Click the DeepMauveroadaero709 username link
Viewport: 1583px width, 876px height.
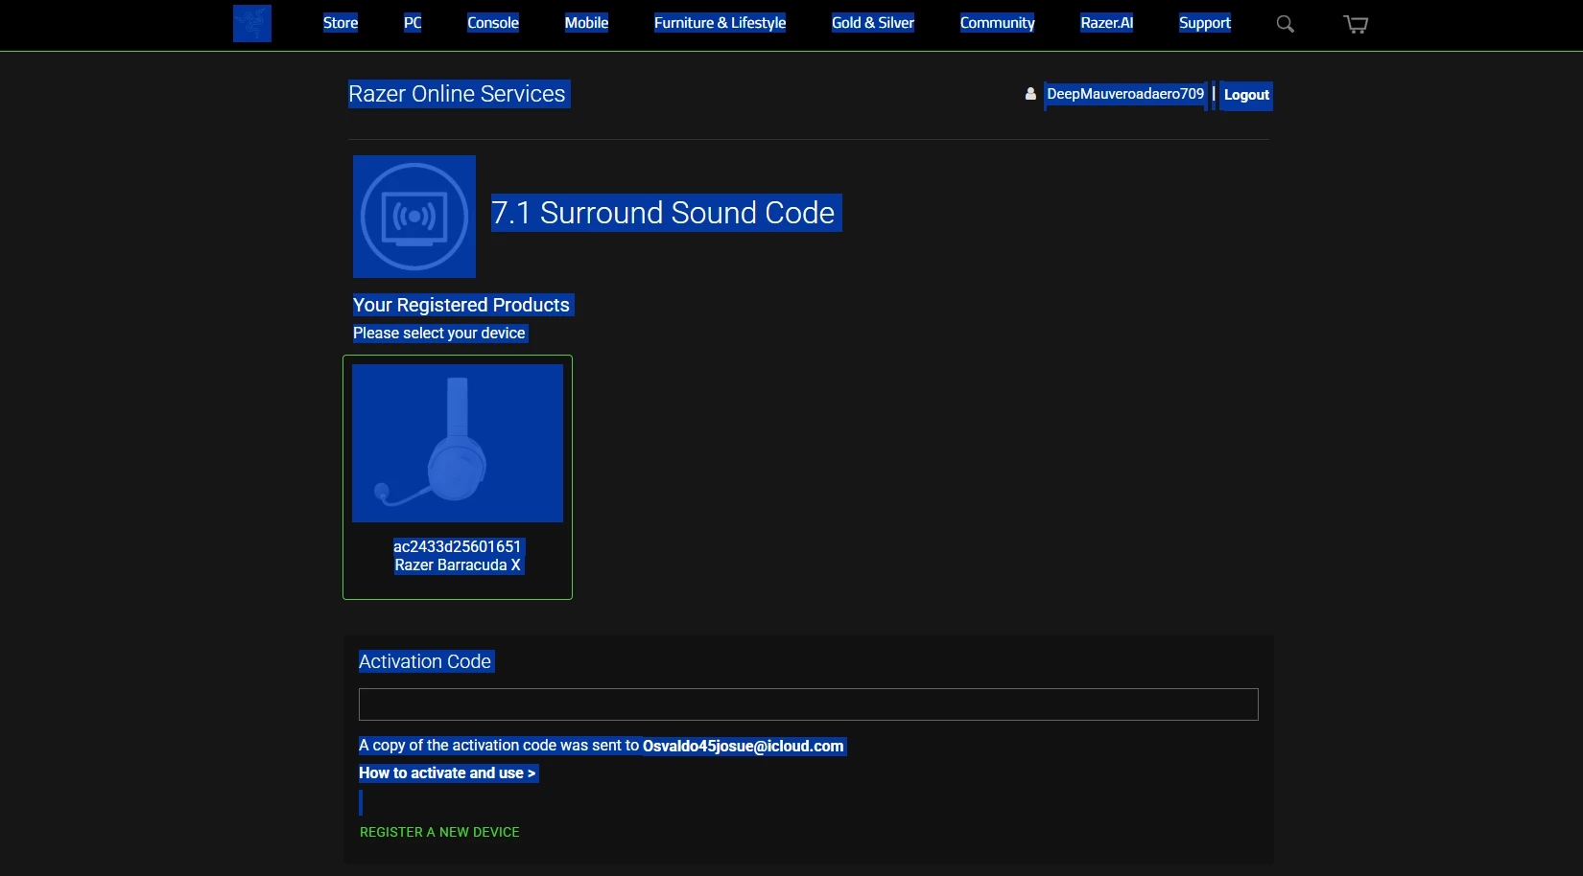(1125, 94)
